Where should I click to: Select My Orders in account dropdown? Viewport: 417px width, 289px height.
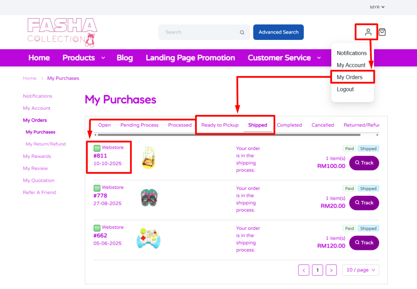click(349, 77)
